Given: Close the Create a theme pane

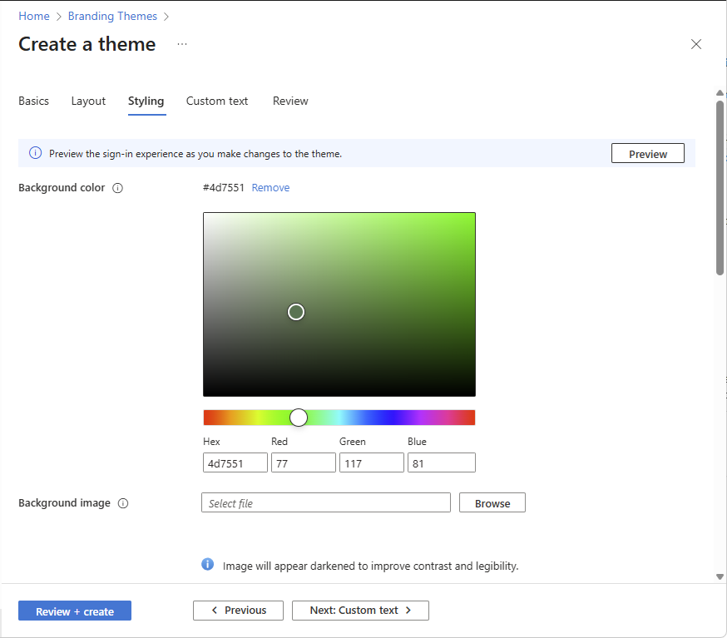Looking at the screenshot, I should coord(696,44).
